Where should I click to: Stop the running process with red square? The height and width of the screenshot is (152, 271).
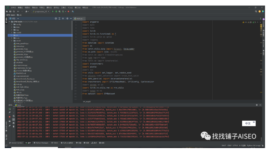click(x=69, y=12)
